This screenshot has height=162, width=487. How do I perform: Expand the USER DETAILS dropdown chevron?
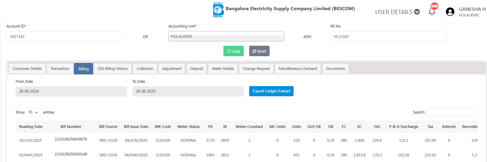tap(417, 12)
